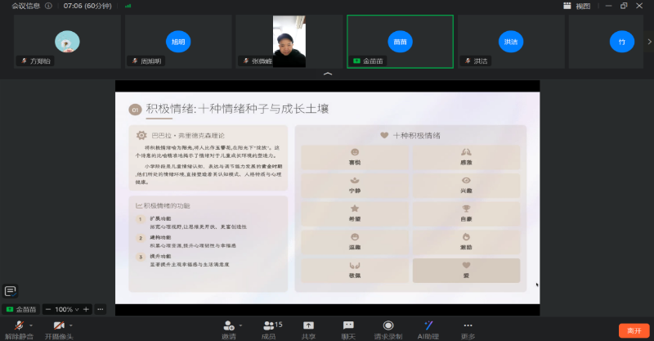Click the more options dots beside zoom control

(100, 310)
